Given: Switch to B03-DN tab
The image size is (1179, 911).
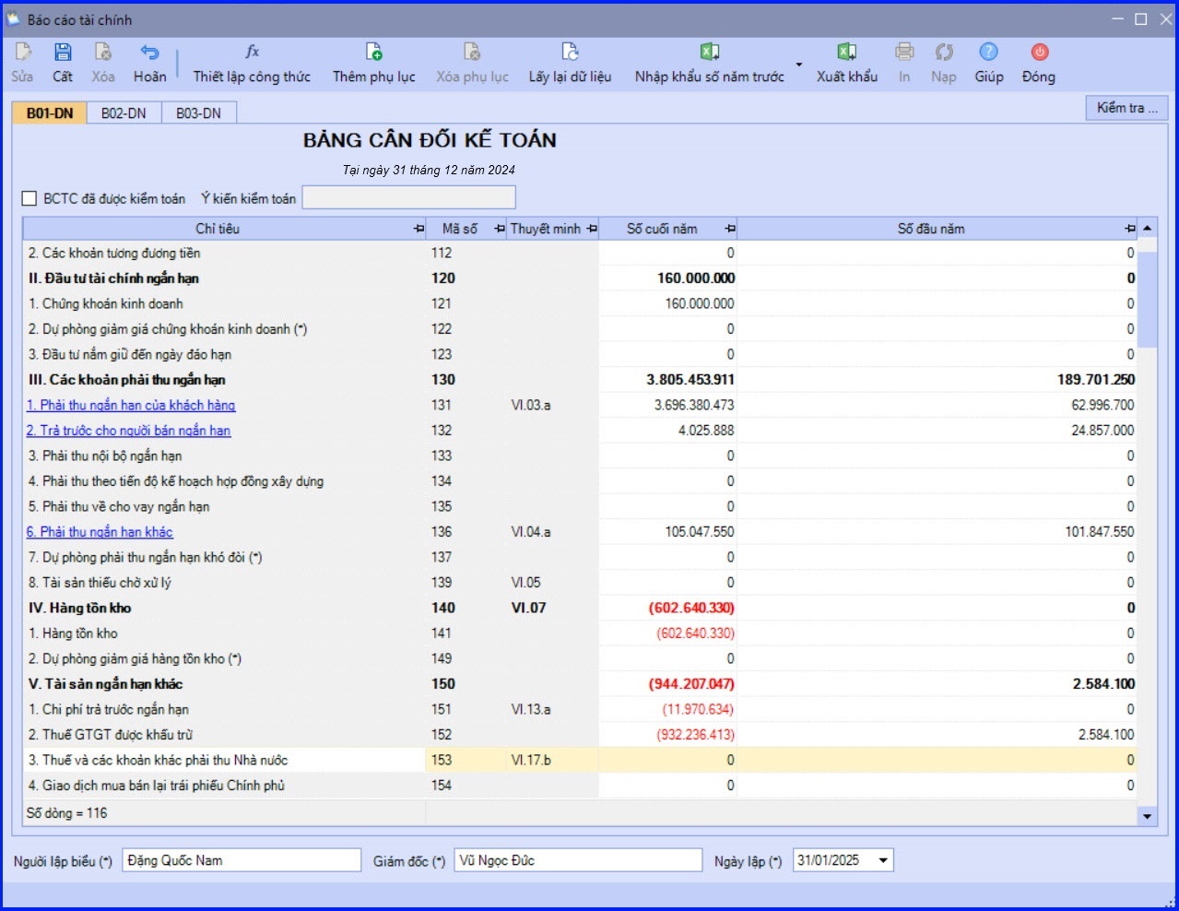Looking at the screenshot, I should (198, 113).
